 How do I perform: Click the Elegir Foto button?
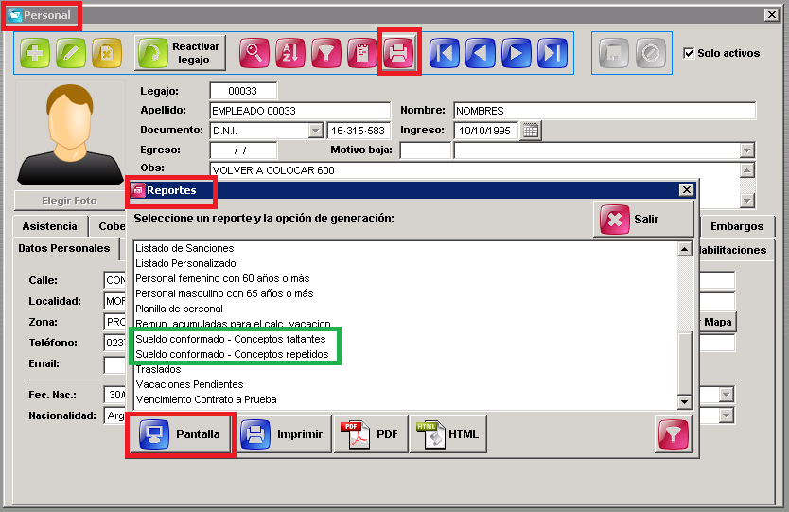69,201
